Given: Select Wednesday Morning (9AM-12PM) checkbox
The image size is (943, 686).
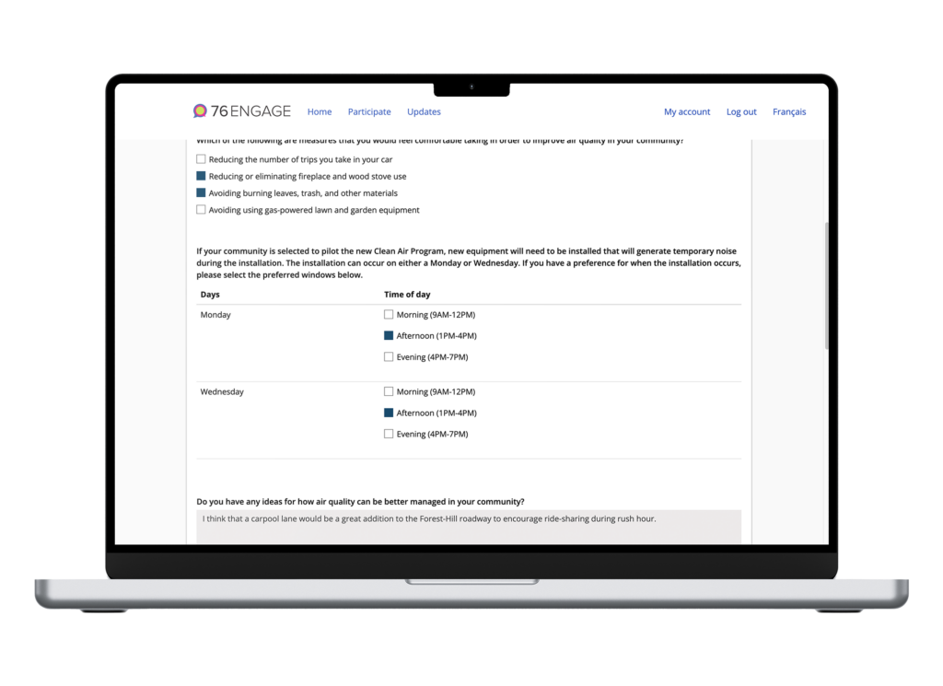Looking at the screenshot, I should 389,392.
